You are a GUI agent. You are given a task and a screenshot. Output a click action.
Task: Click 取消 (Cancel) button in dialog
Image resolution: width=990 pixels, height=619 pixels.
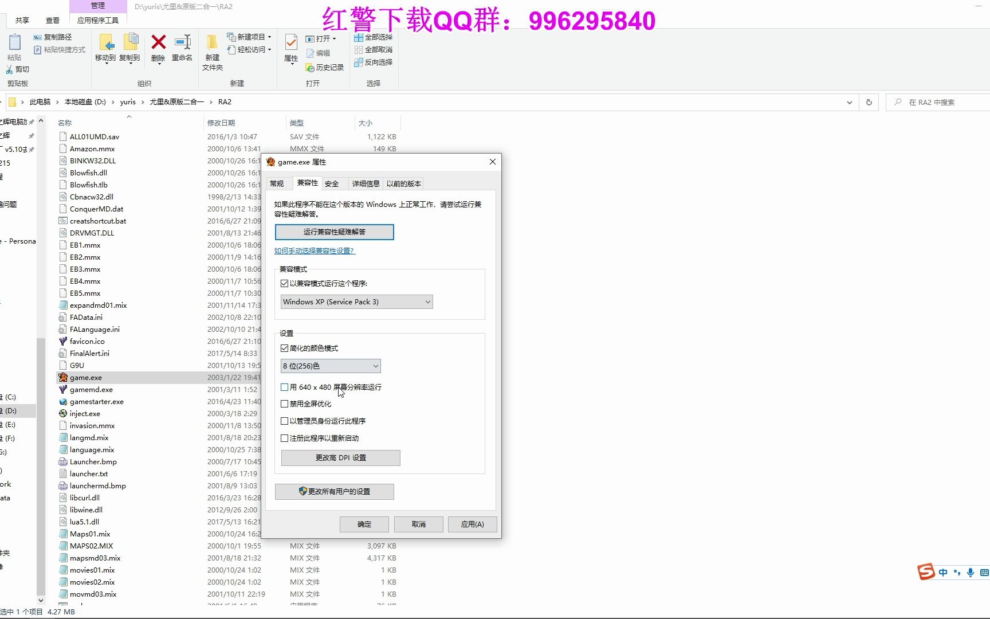pos(419,524)
